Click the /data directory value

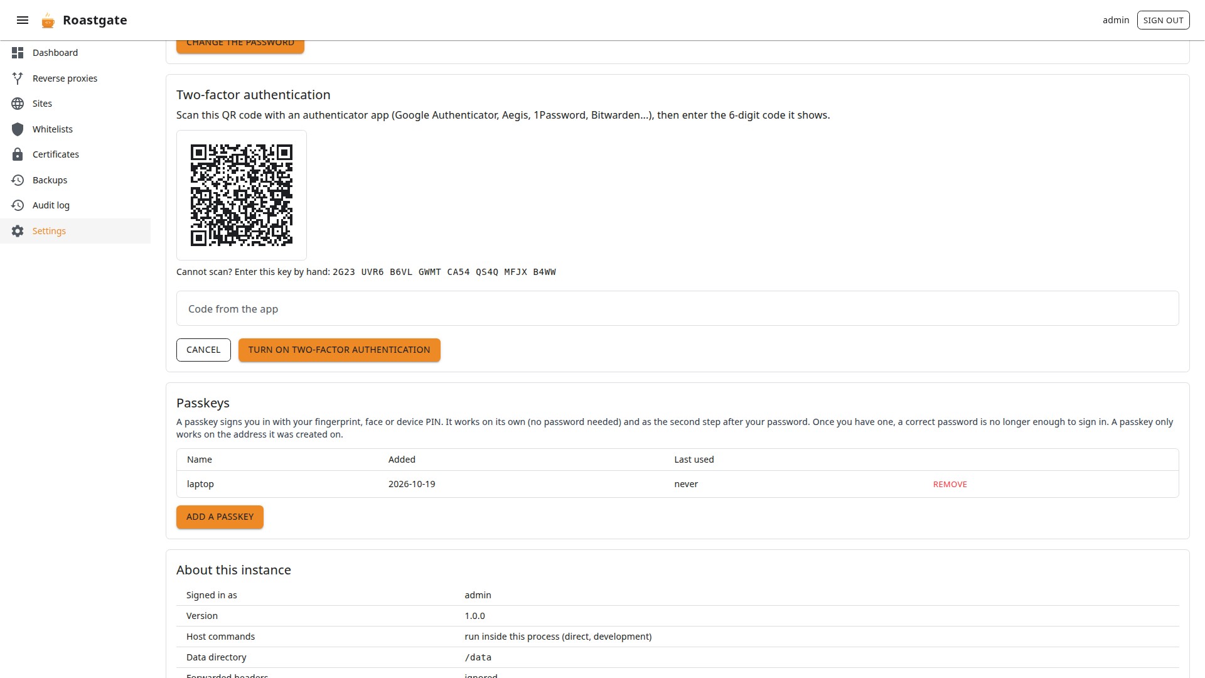pyautogui.click(x=478, y=657)
